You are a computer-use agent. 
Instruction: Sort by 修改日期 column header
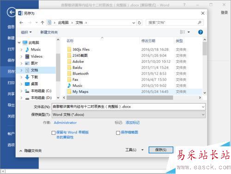tap(148, 41)
